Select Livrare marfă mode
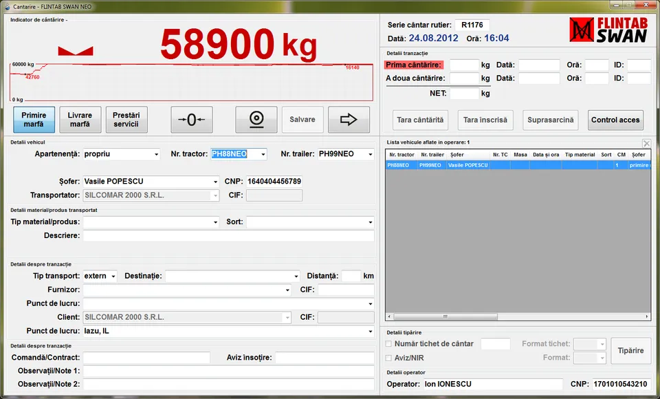The image size is (660, 399). coord(80,120)
